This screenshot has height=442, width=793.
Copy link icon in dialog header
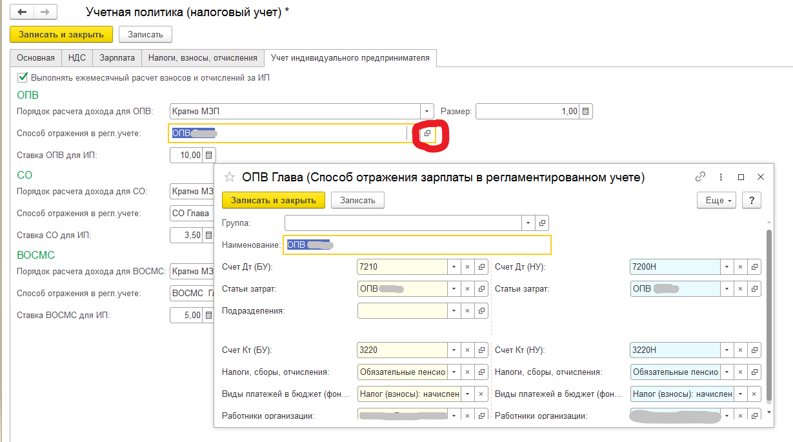point(700,177)
